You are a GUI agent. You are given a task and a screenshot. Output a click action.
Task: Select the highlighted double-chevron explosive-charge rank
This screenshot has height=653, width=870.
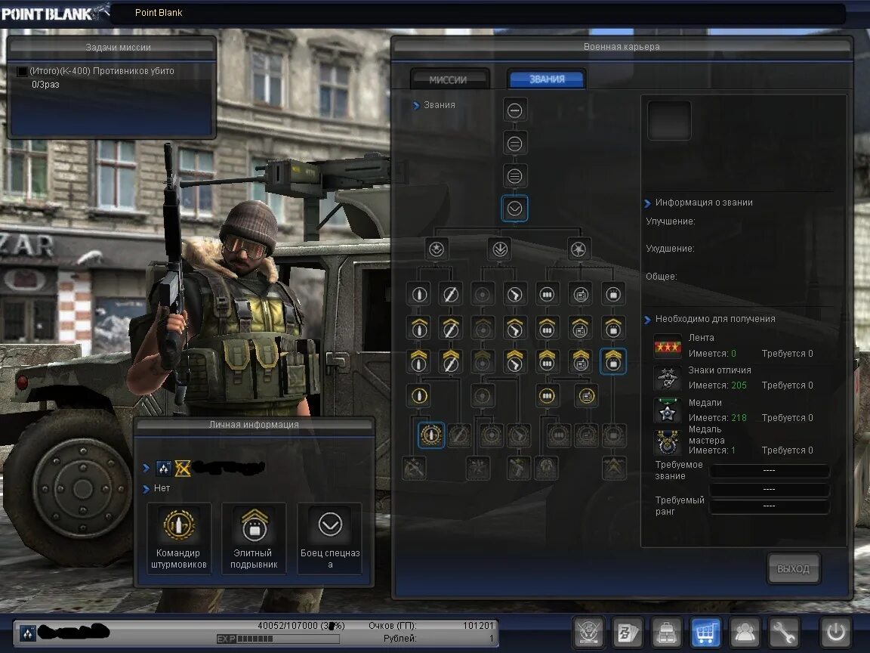pos(612,361)
